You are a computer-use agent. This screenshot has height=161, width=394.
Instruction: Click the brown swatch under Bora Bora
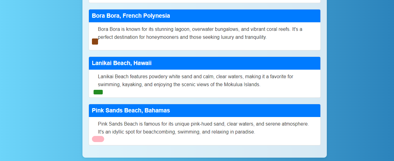95,42
